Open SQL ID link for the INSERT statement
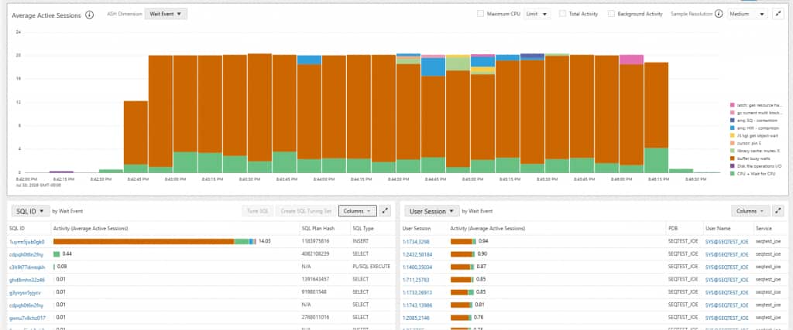Screen dimensions: 793x330 point(27,242)
